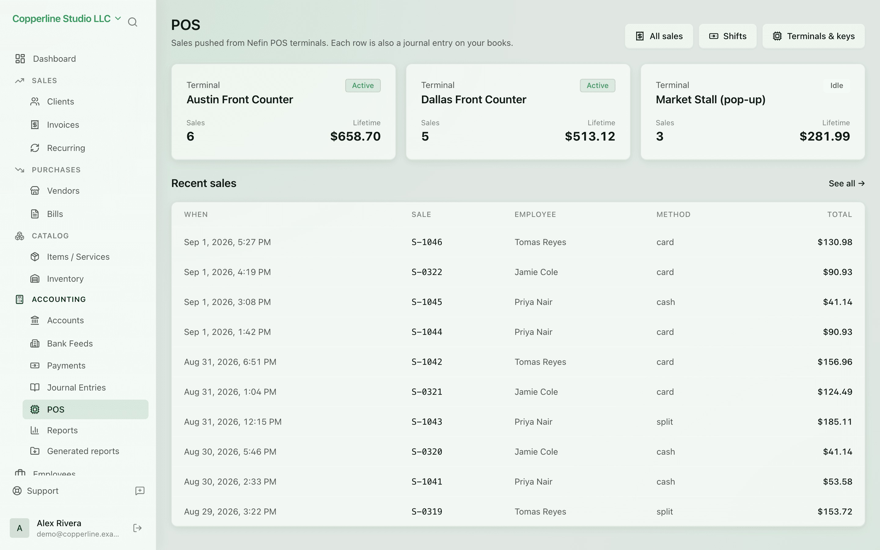This screenshot has height=550, width=880.
Task: Click the Inventory warehouse icon
Action: (35, 279)
